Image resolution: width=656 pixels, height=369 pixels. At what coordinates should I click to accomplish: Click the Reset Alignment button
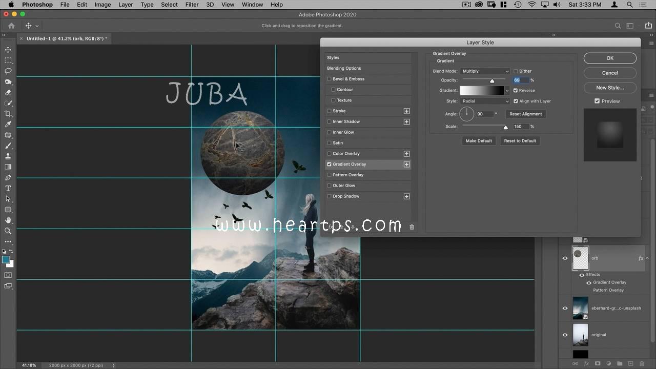tap(525, 114)
